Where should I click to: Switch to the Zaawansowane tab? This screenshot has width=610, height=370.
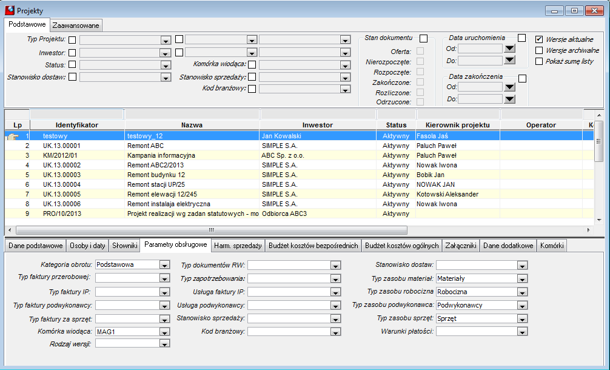[x=76, y=25]
